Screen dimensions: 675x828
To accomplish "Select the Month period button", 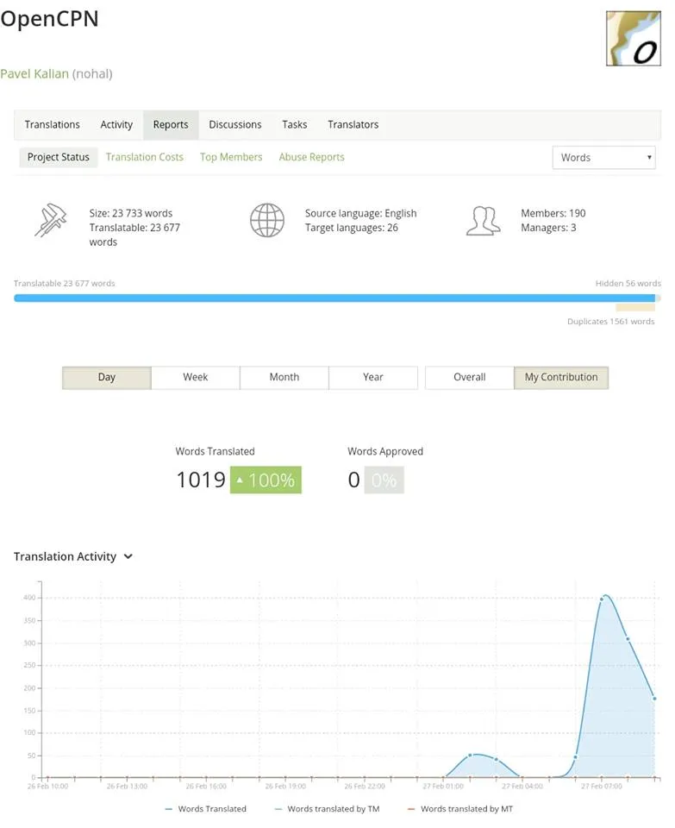I will click(x=284, y=378).
